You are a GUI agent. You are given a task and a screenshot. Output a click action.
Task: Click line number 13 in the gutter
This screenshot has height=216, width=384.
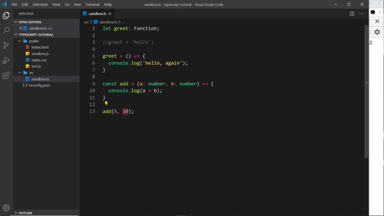92,112
